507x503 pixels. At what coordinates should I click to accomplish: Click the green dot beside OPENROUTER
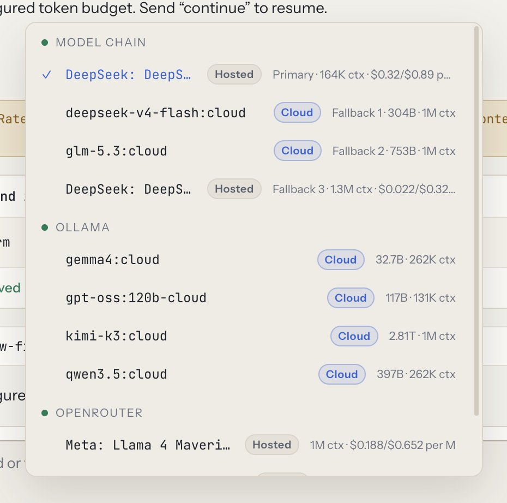click(x=45, y=413)
